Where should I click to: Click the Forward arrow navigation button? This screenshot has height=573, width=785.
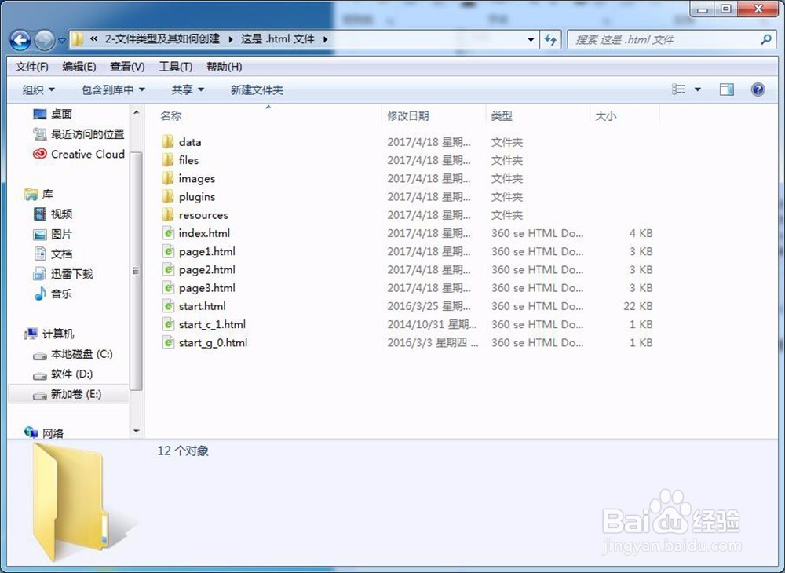(x=45, y=40)
